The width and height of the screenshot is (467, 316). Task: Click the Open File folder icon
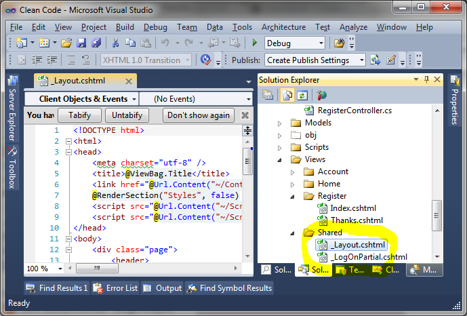coord(66,43)
